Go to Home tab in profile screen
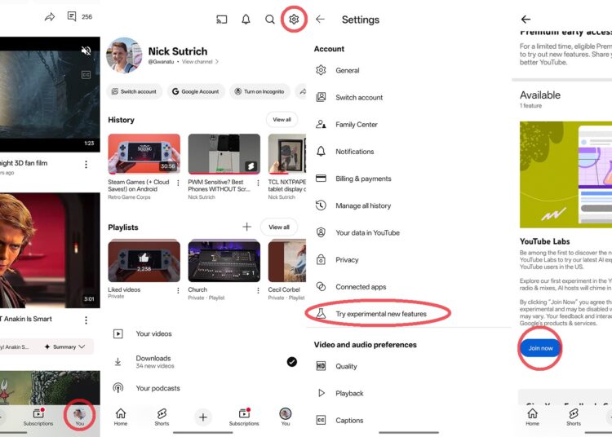This screenshot has width=612, height=437. point(121,417)
